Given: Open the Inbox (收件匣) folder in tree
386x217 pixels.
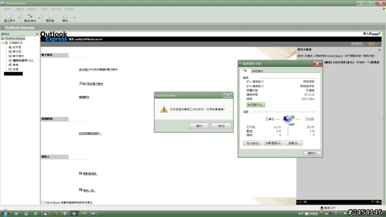Looking at the screenshot, I should (17, 47).
